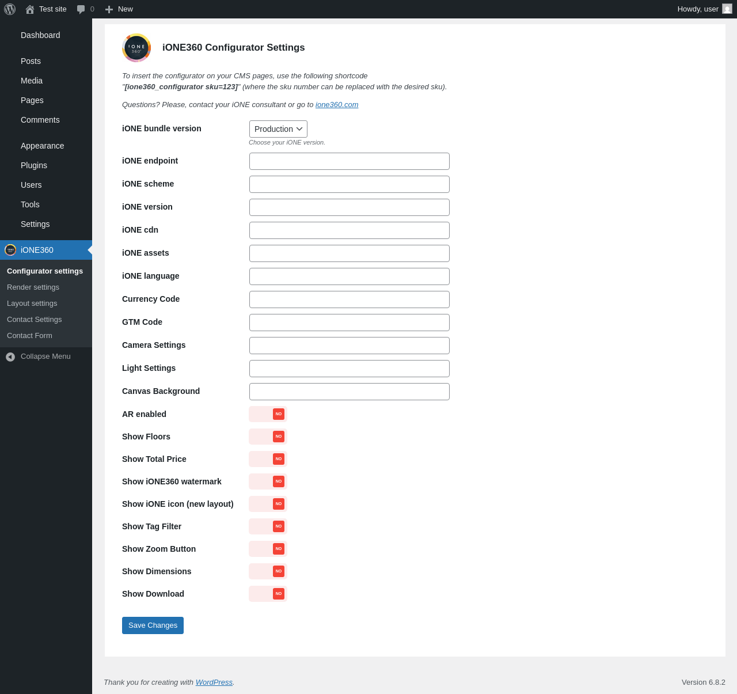
Task: Click the iONE 360 header logo
Action: point(136,48)
